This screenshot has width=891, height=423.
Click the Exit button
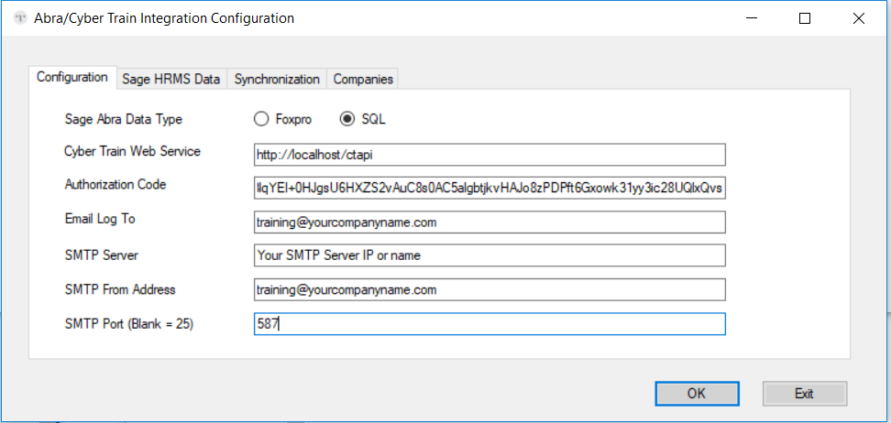[x=805, y=394]
